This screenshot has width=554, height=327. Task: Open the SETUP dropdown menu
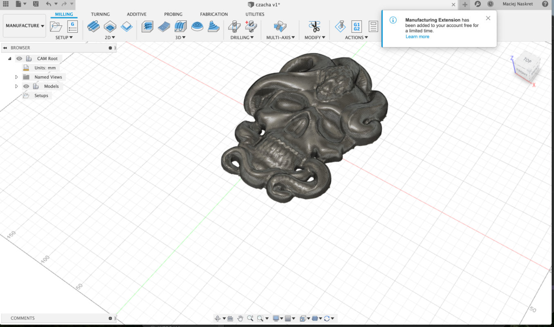click(x=64, y=37)
